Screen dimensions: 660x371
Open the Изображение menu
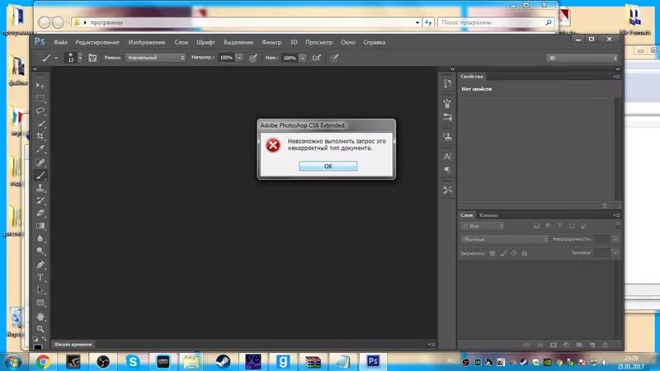point(147,42)
